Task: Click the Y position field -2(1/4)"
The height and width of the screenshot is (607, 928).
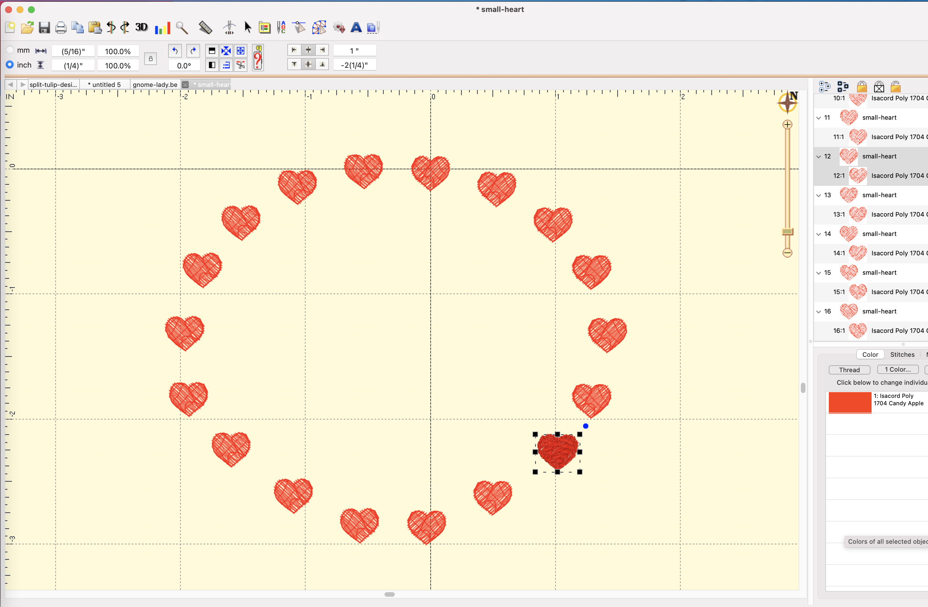Action: tap(355, 65)
